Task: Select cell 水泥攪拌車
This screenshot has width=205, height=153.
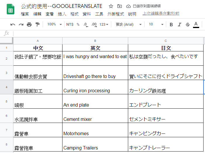Action: click(38, 116)
